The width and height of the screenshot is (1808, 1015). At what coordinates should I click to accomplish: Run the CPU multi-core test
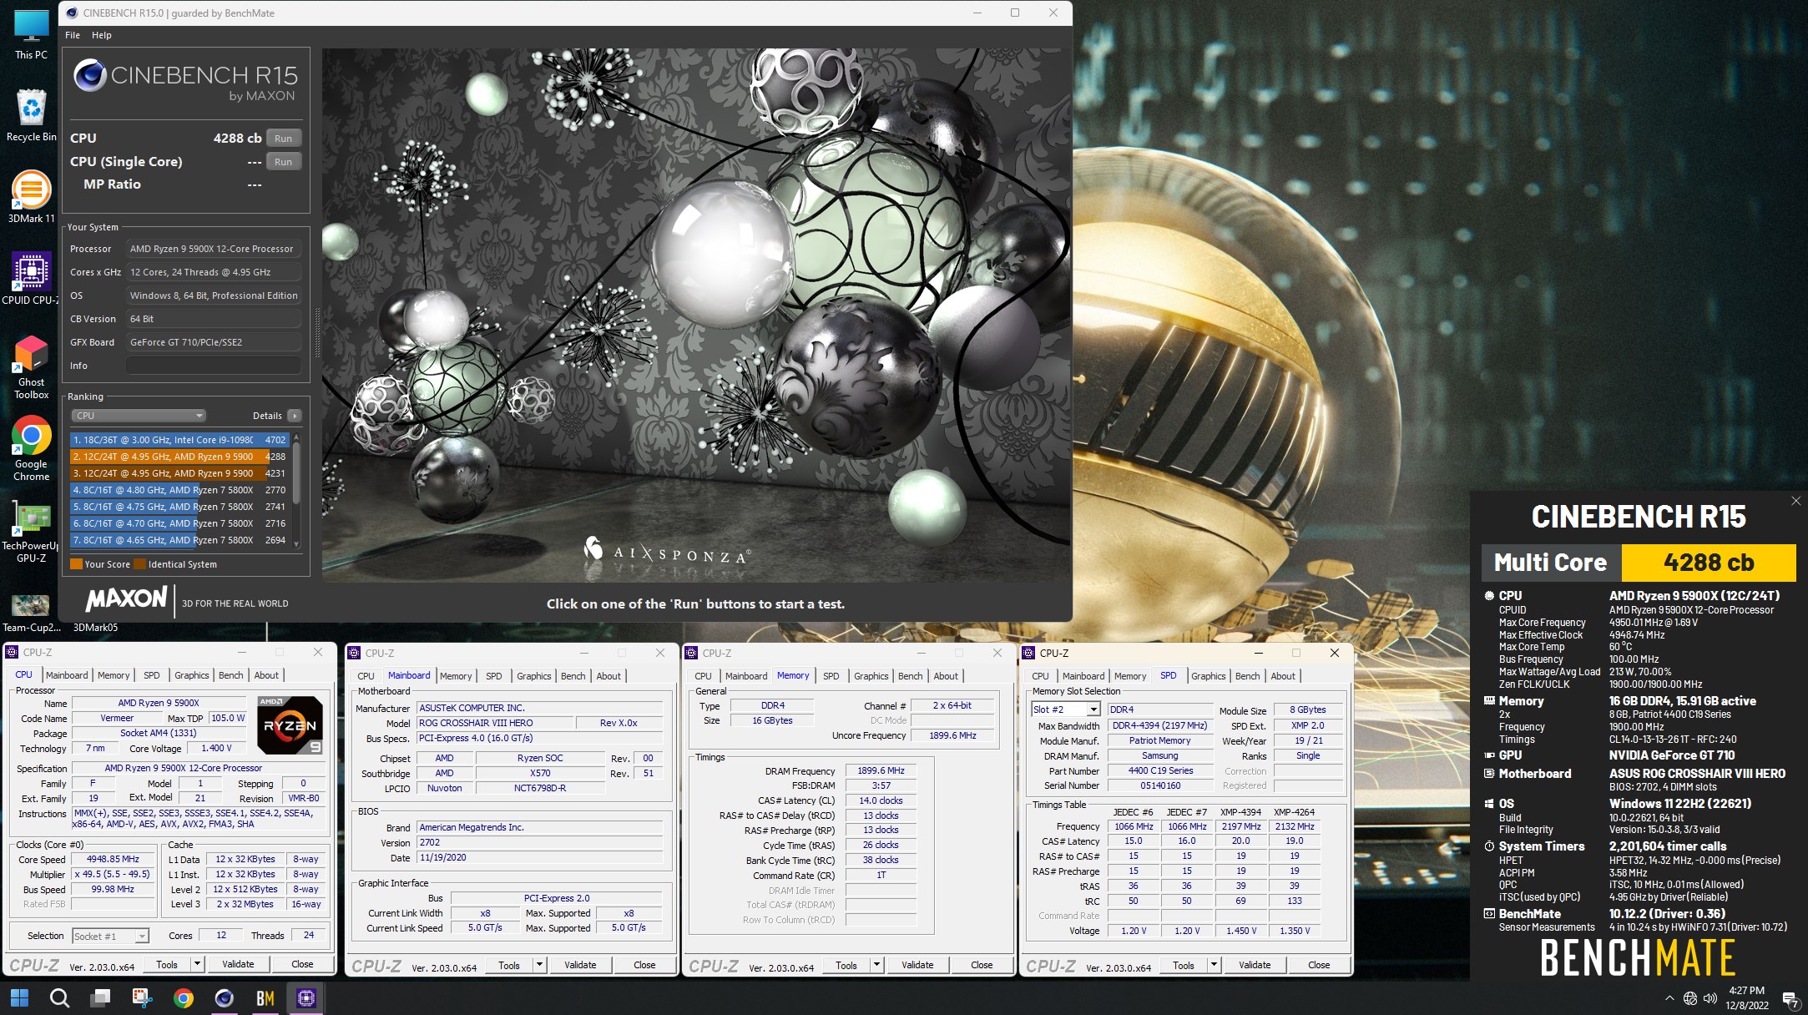click(x=283, y=139)
